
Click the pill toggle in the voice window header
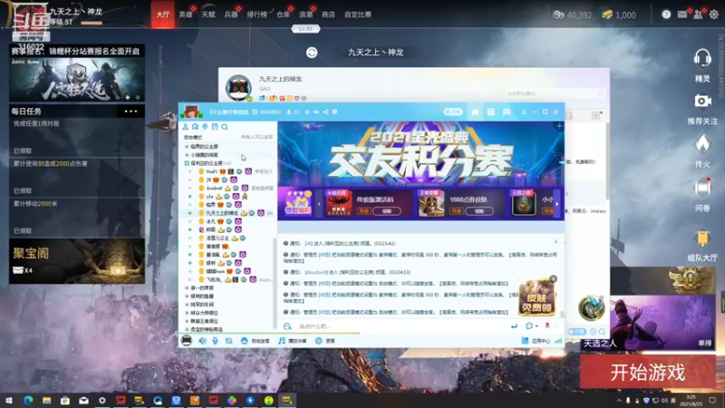[452, 112]
